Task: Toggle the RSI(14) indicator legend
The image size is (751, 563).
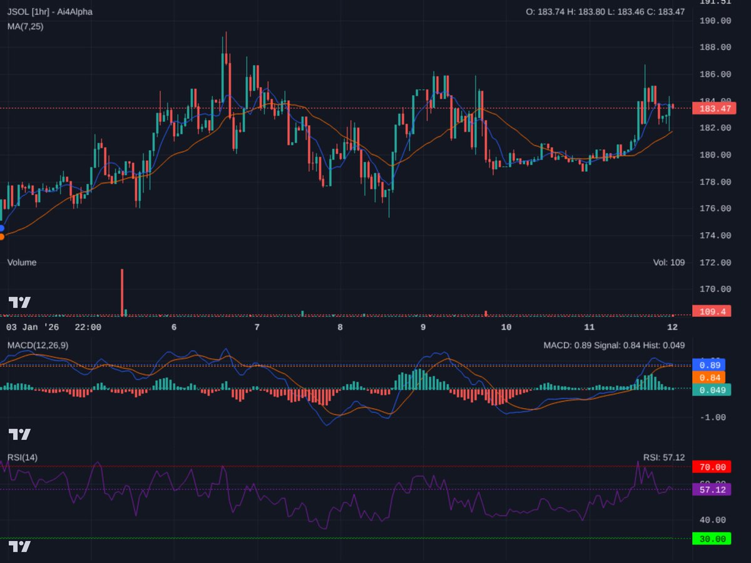Action: (21, 457)
